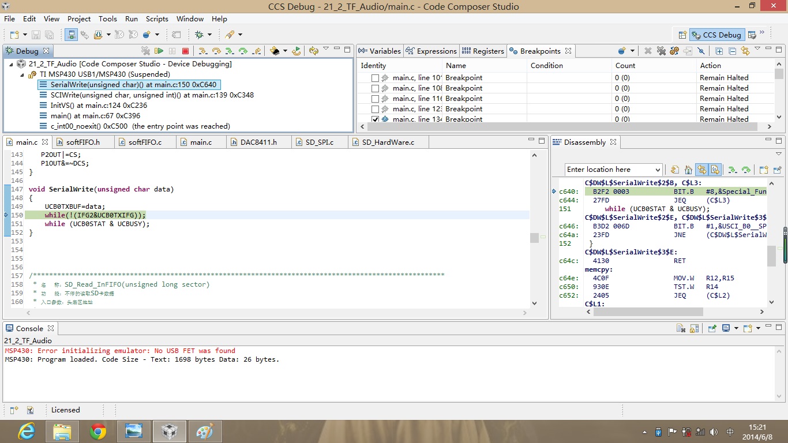Click the Step Over icon in Debug toolbar

coord(216,51)
